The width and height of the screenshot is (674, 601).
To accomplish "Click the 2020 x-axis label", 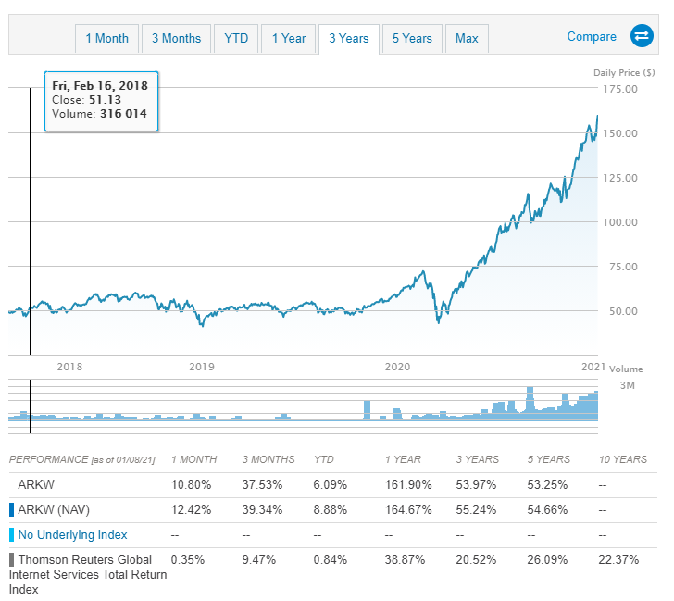I will tap(397, 367).
